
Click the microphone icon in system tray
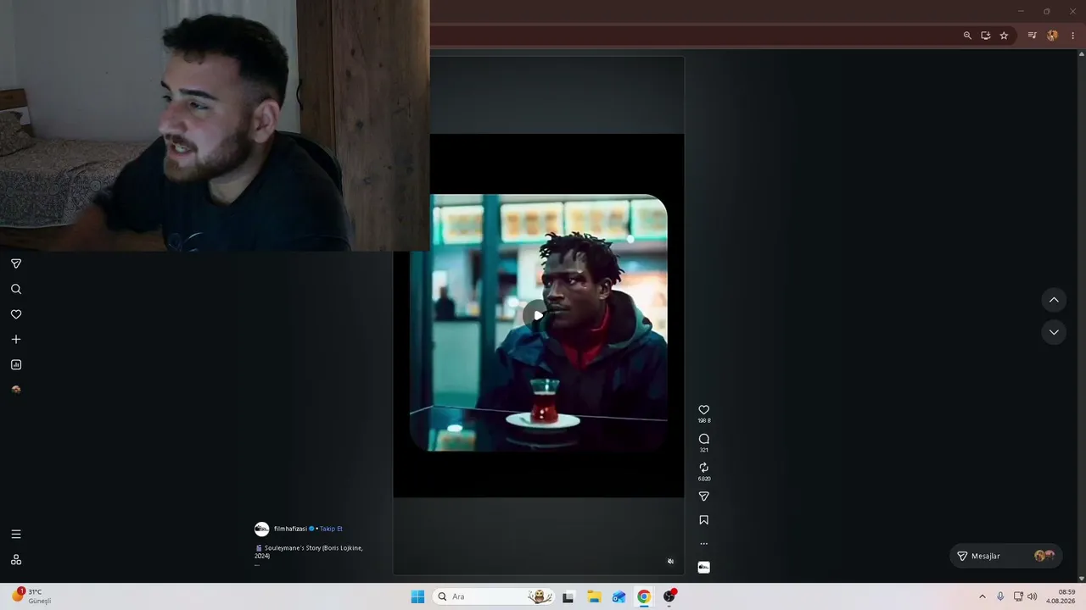point(1000,596)
